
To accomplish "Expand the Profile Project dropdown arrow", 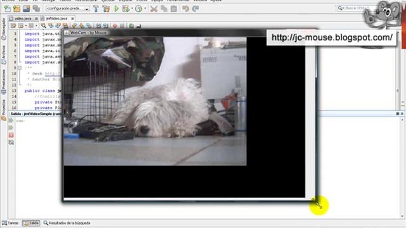I will 145,9.
